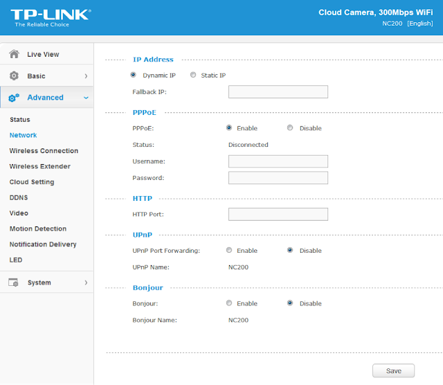Open the Wireless Connection page
The width and height of the screenshot is (443, 385).
pos(44,151)
